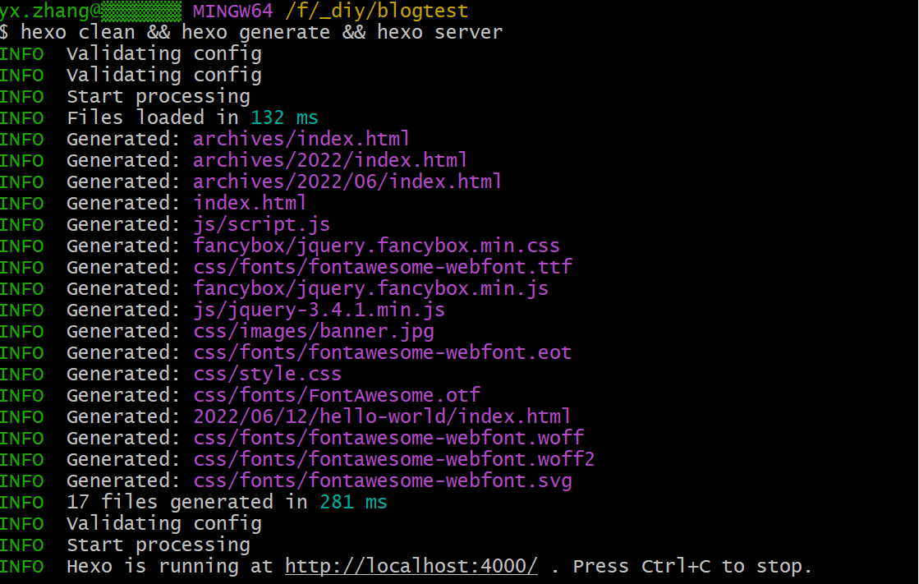Click the 132 ms load time value
The width and height of the screenshot is (919, 584).
click(x=284, y=117)
